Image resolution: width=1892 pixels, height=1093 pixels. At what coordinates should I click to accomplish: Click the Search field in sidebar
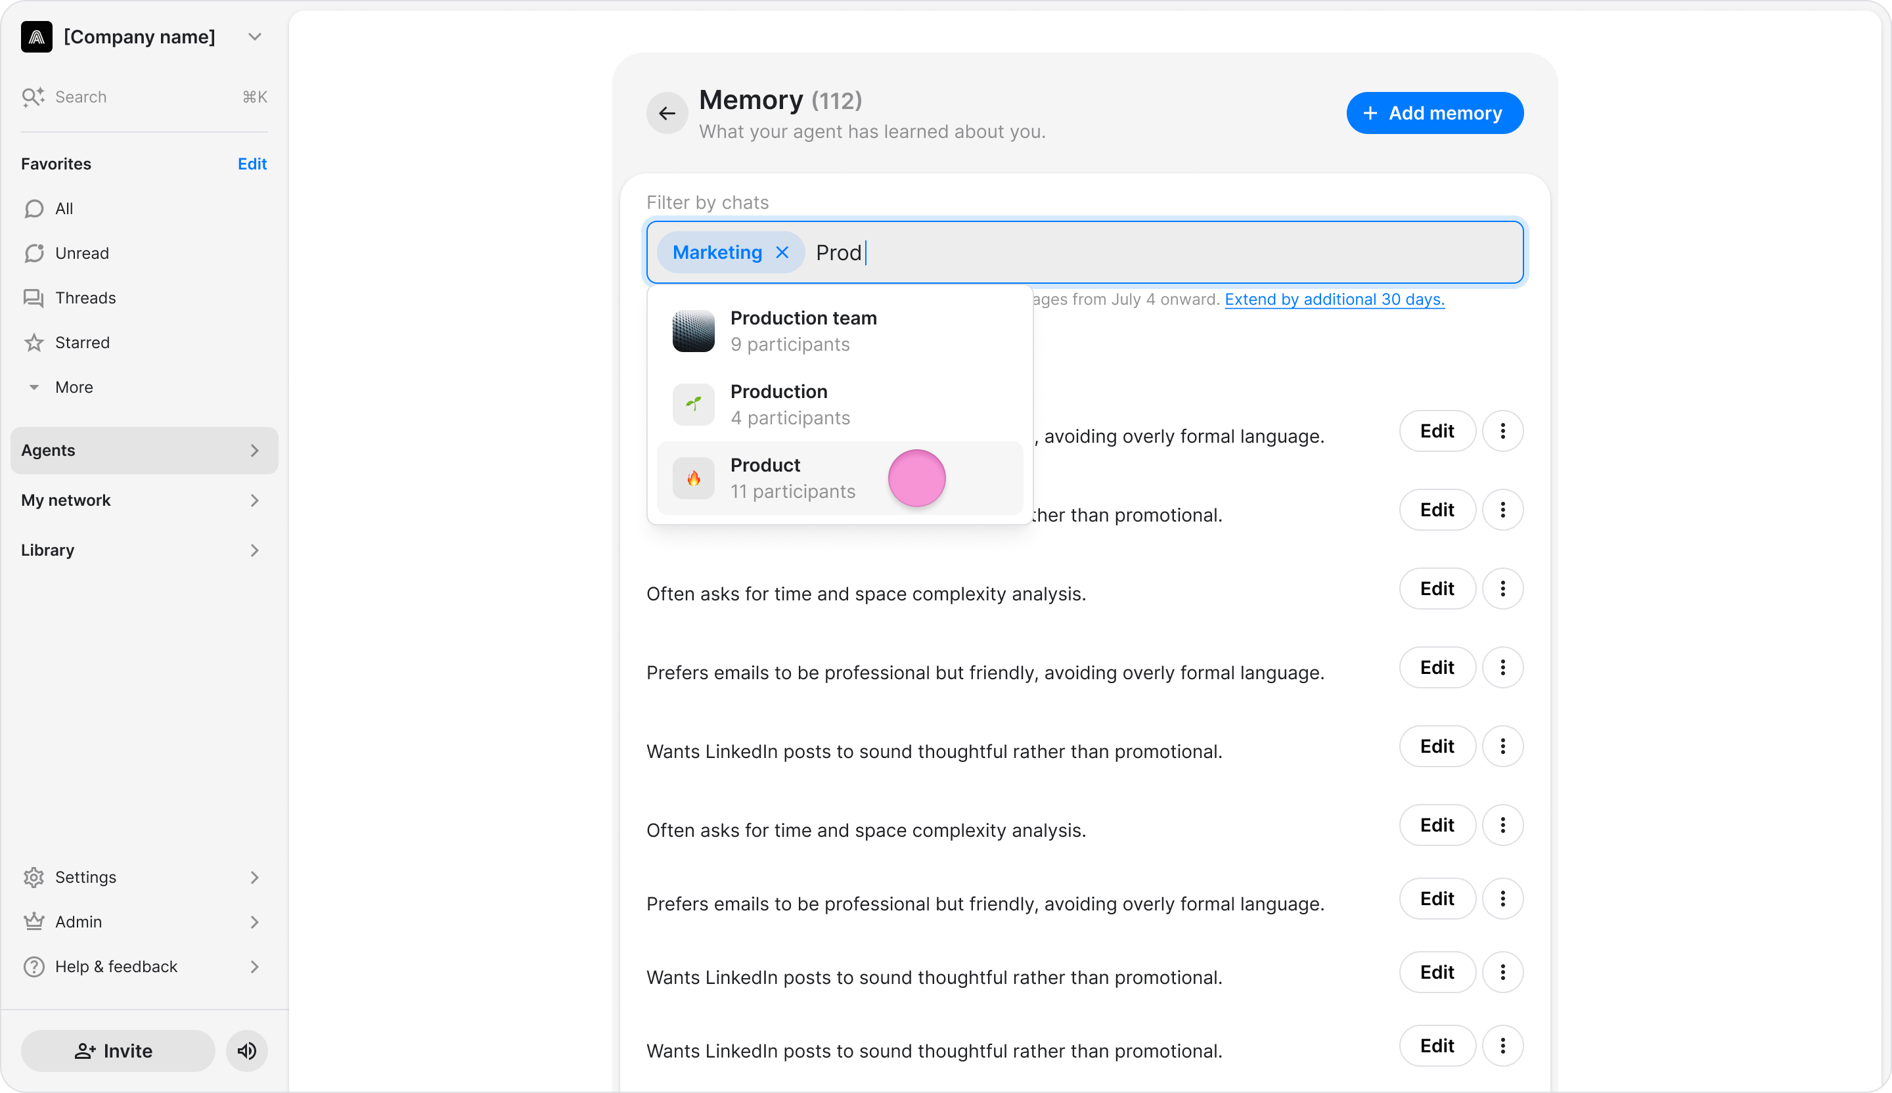coord(144,97)
